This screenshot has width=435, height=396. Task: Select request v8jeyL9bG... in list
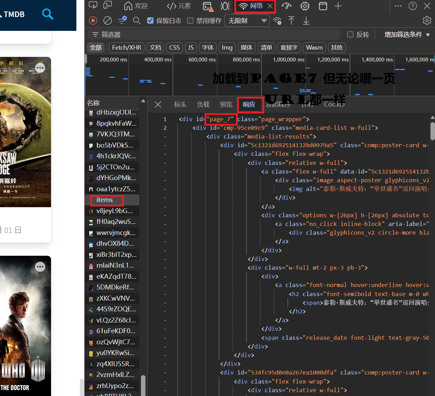112,211
